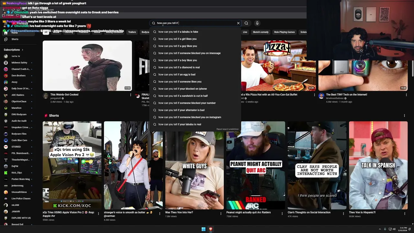Select suggestion 'your alternator is bad'
The height and width of the screenshot is (233, 414).
point(195,110)
